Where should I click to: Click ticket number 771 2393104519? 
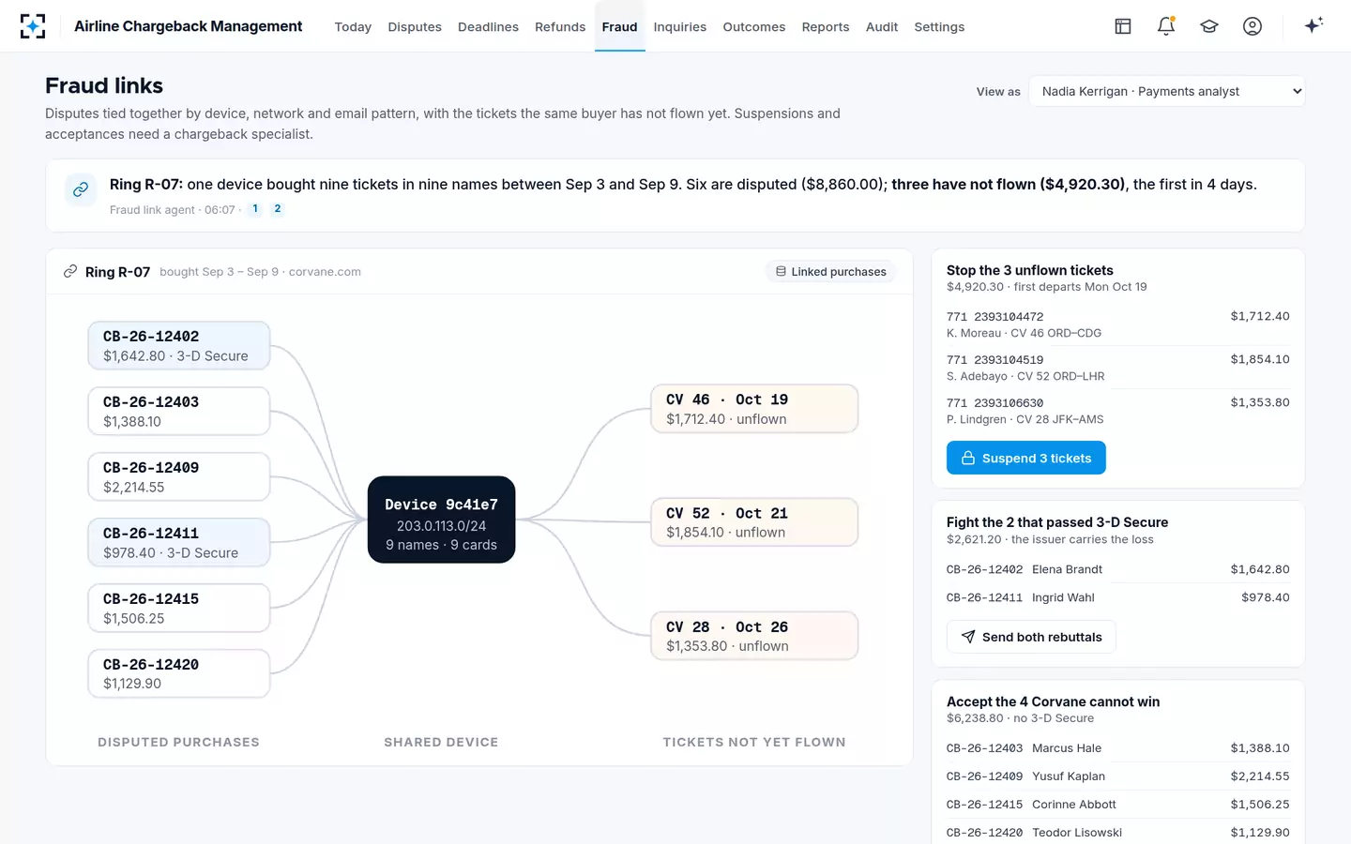click(x=994, y=360)
